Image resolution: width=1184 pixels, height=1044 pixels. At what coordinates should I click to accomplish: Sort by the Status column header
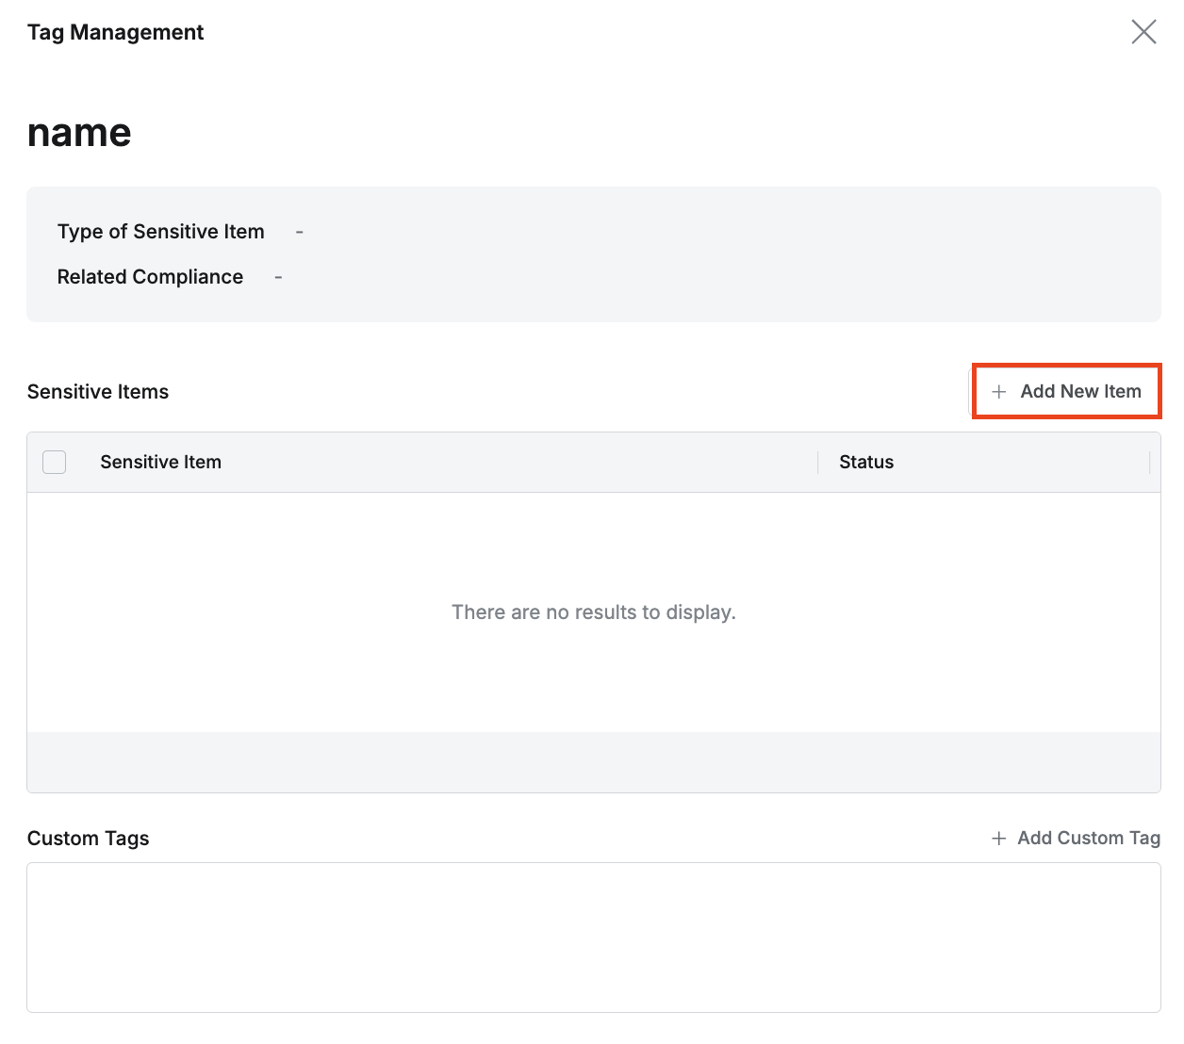(865, 462)
